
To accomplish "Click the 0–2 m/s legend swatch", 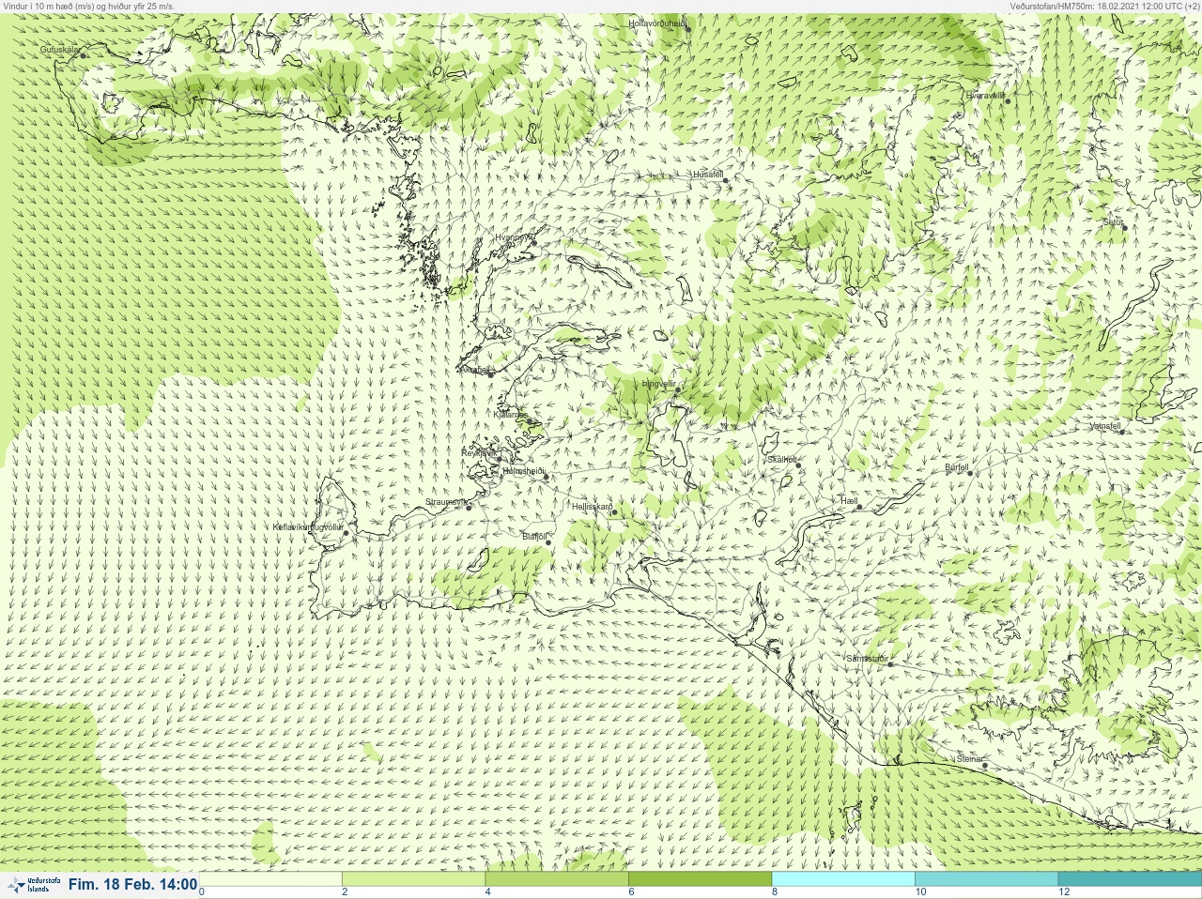I will point(270,879).
